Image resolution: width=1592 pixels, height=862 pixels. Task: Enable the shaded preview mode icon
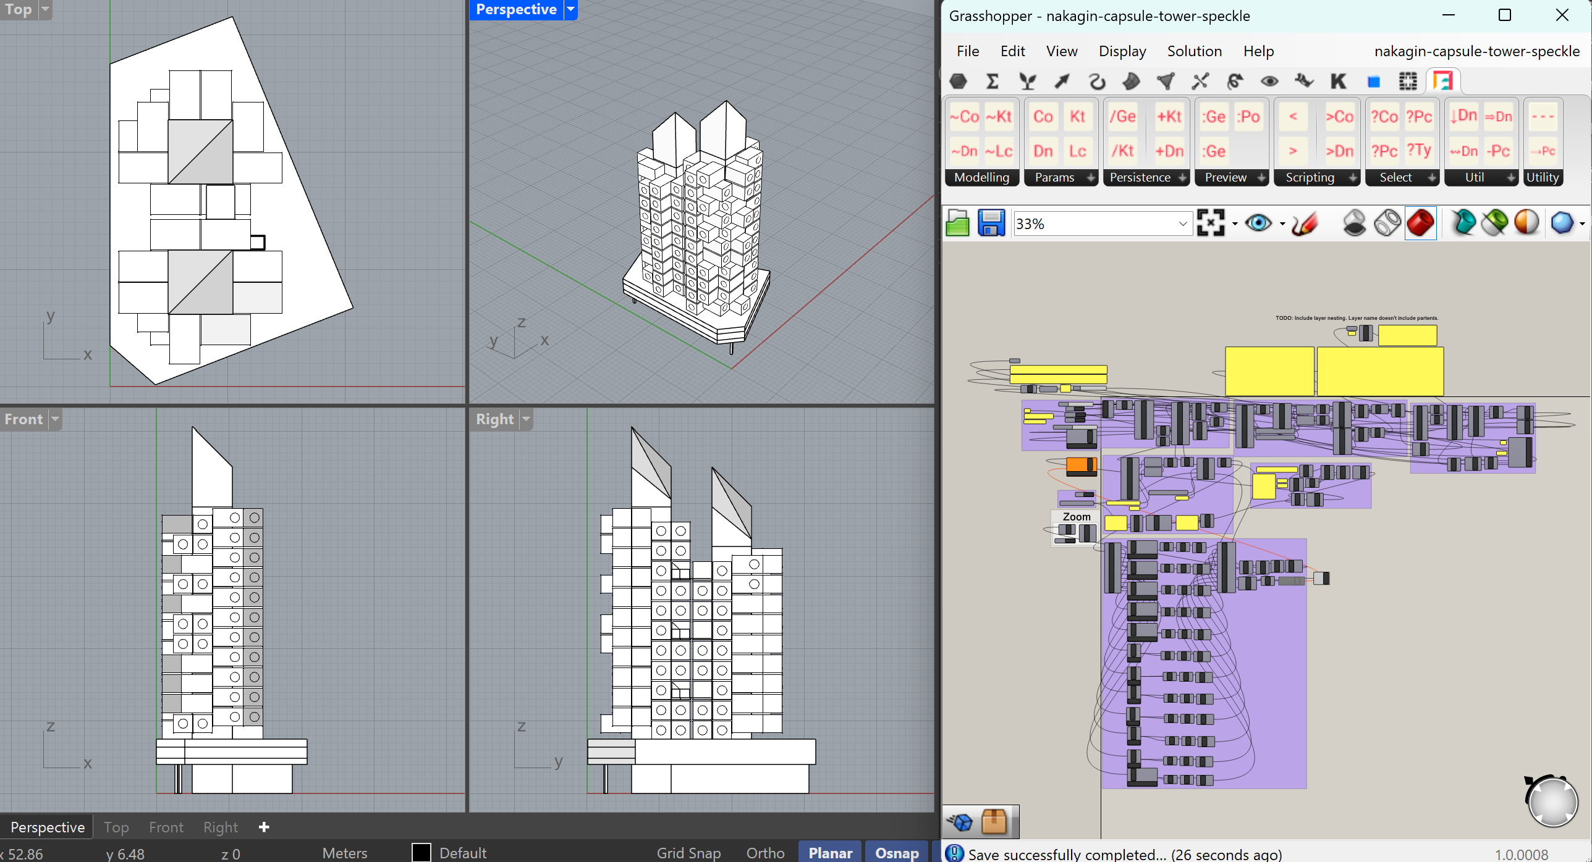point(1420,223)
